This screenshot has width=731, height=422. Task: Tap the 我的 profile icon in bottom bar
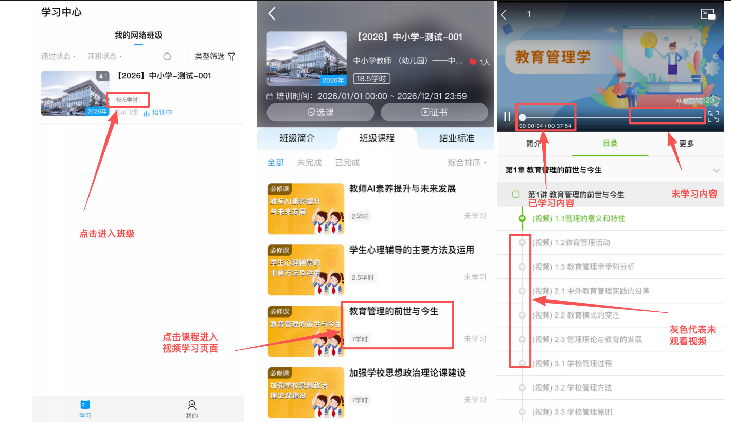pos(191,405)
